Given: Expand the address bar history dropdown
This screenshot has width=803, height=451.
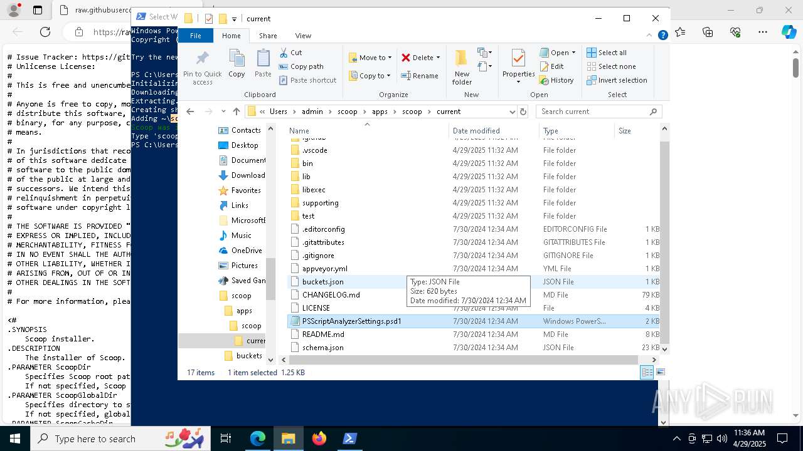Looking at the screenshot, I should coord(513,111).
